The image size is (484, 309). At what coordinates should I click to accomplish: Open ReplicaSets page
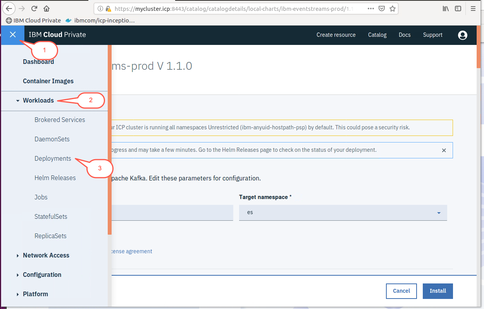50,236
